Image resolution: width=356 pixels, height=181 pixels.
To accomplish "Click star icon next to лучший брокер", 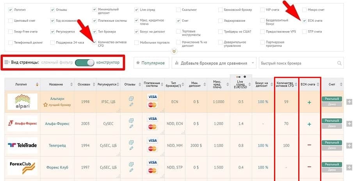I will [x=45, y=105].
